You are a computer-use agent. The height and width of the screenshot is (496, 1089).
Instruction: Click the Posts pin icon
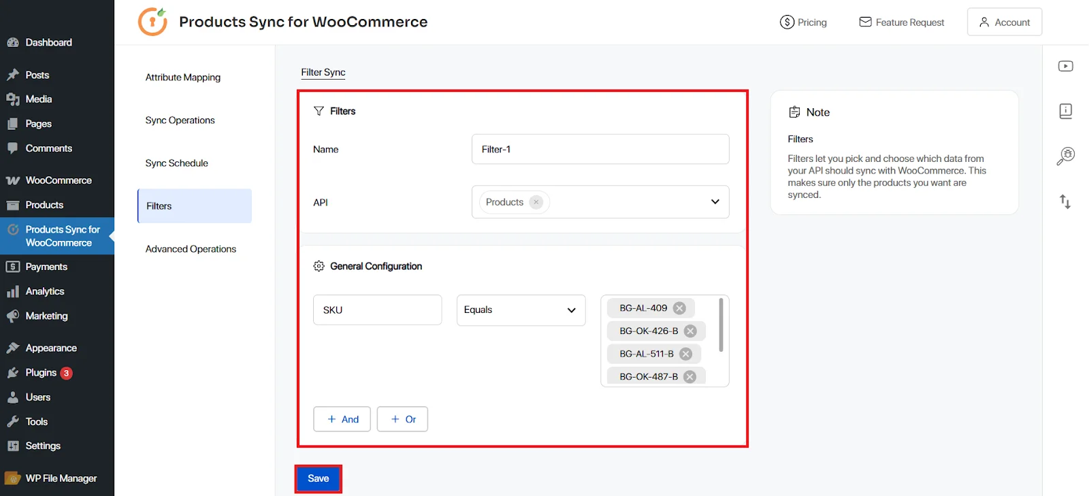click(x=12, y=75)
